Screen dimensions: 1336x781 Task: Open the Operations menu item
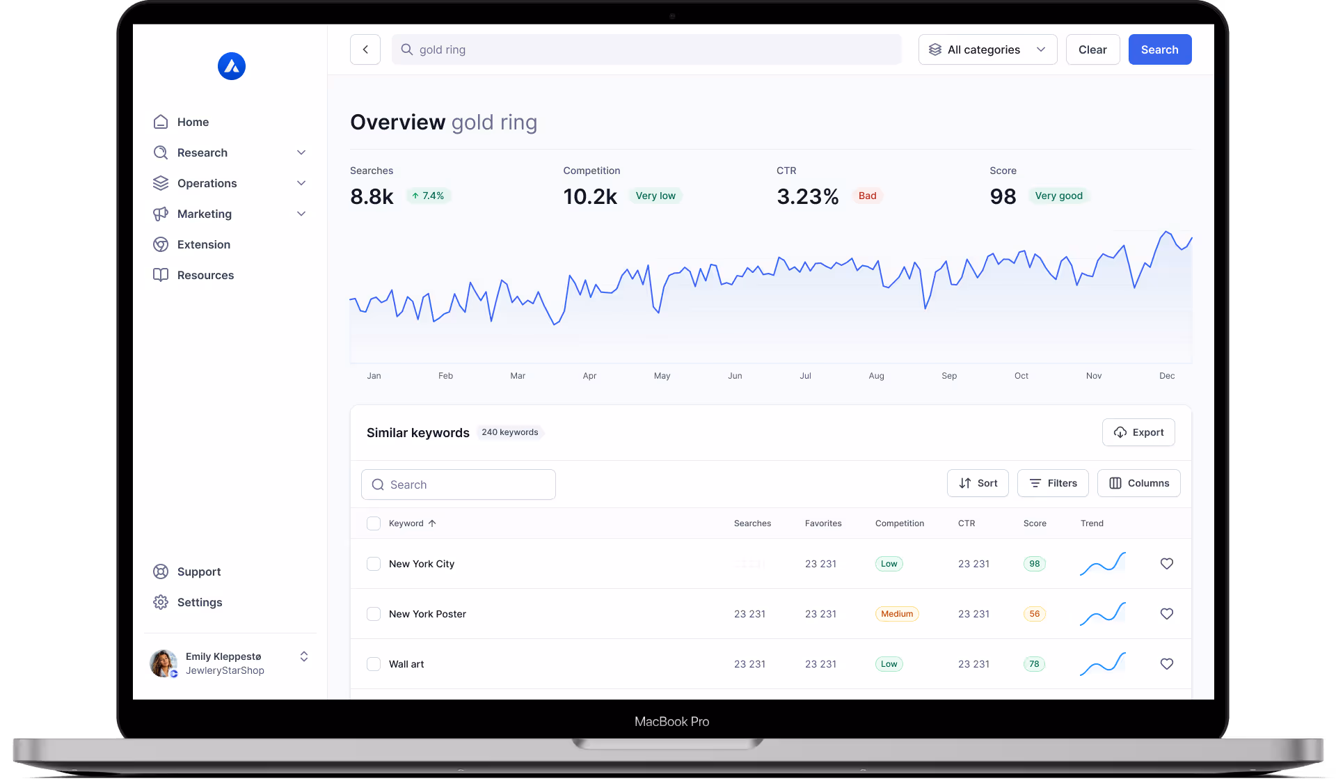pyautogui.click(x=230, y=183)
